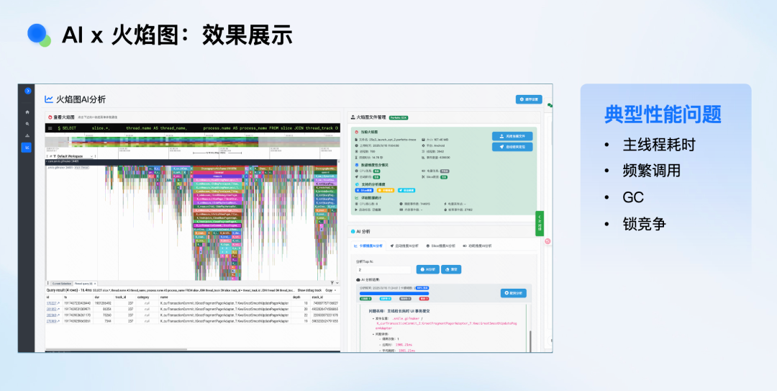Switch to the Slice维度AI分析 tab

(x=441, y=246)
